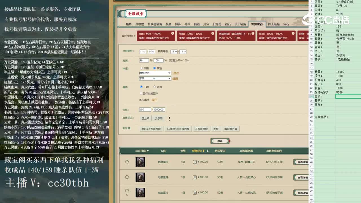Close the 98%~100% recent search filter chip

point(173,33)
